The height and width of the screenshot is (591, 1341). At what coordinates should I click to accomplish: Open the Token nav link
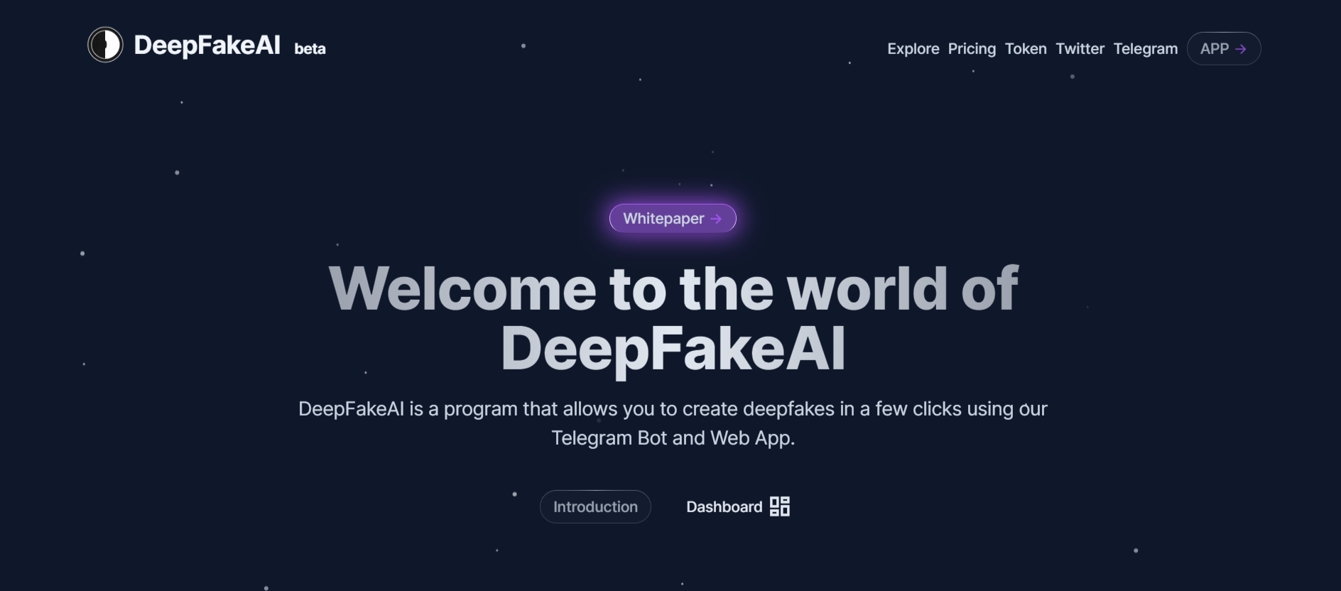coord(1026,49)
